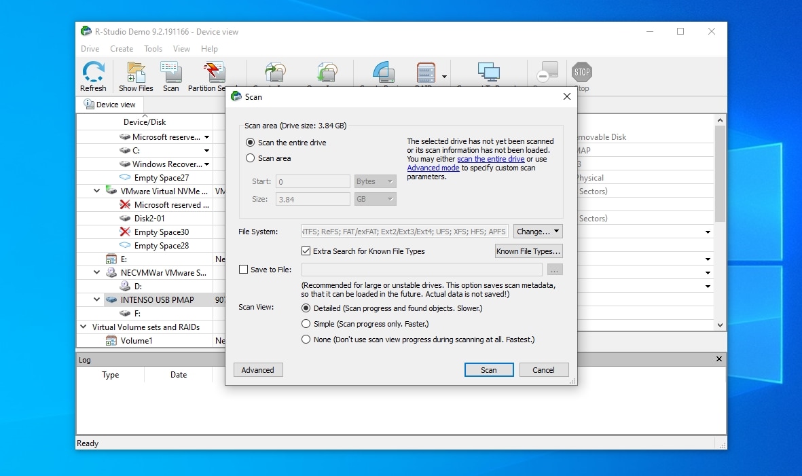Click the Save to File path field
The height and width of the screenshot is (476, 802).
click(422, 270)
